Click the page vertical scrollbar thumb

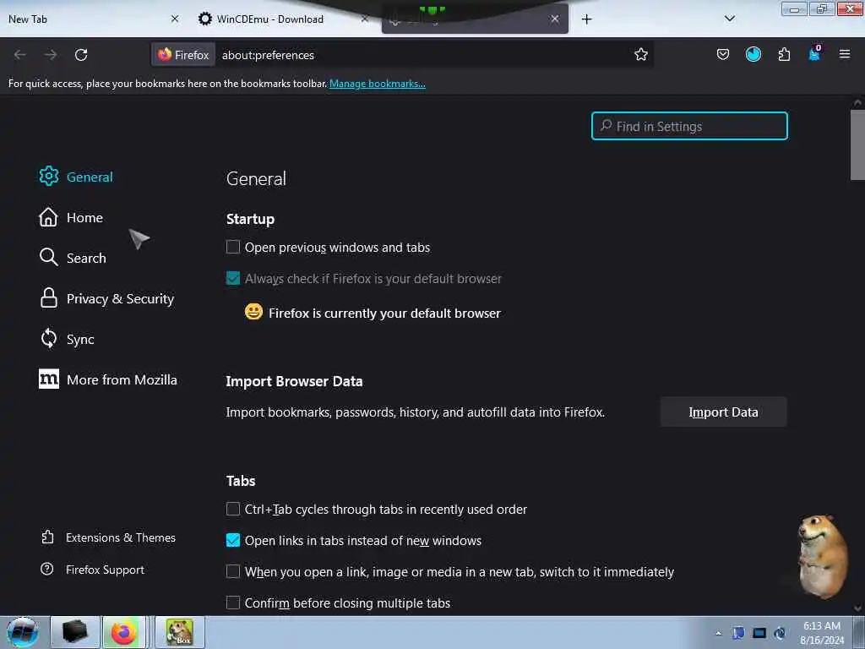point(857,145)
